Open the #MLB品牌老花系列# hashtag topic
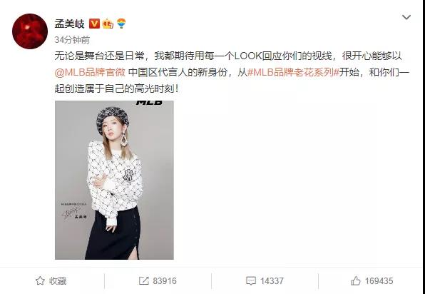The height and width of the screenshot is (294, 425). click(293, 72)
